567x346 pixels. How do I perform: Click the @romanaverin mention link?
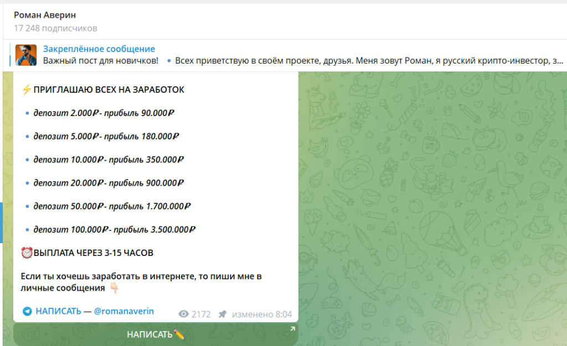(123, 311)
